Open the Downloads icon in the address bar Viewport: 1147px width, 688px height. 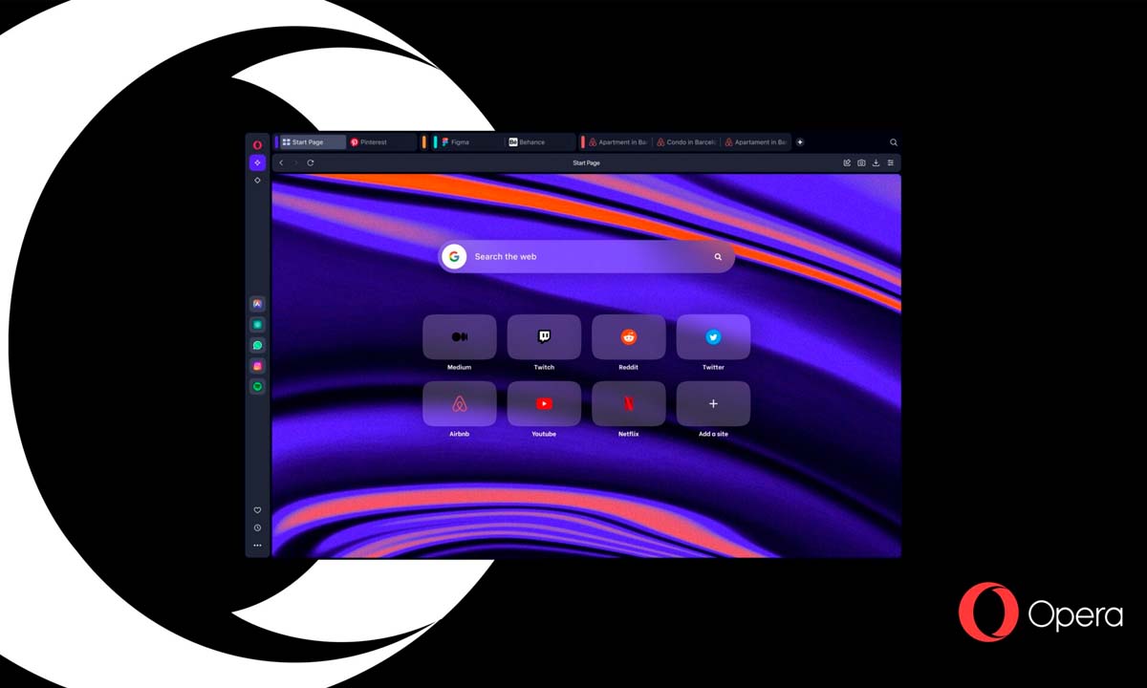876,162
